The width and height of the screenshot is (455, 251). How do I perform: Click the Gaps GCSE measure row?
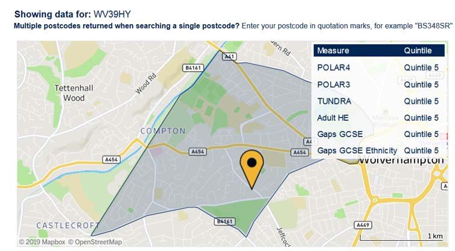click(x=379, y=134)
